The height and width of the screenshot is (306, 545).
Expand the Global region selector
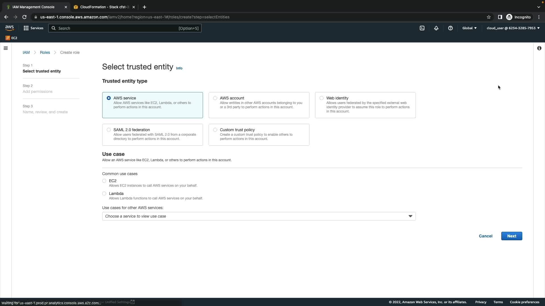click(x=469, y=28)
